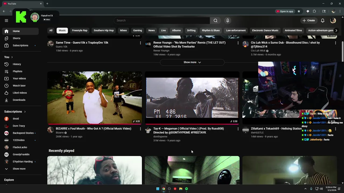This screenshot has height=193, width=344.
Task: Expand the Subscriptions section header
Action: pyautogui.click(x=15, y=112)
